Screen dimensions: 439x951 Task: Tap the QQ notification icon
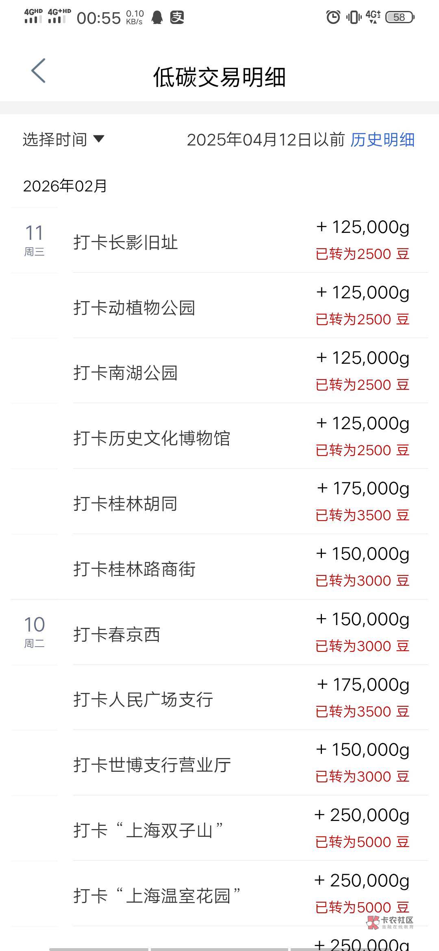[x=157, y=17]
